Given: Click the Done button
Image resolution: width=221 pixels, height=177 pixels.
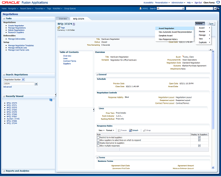Looking at the screenshot, I should [x=211, y=24].
